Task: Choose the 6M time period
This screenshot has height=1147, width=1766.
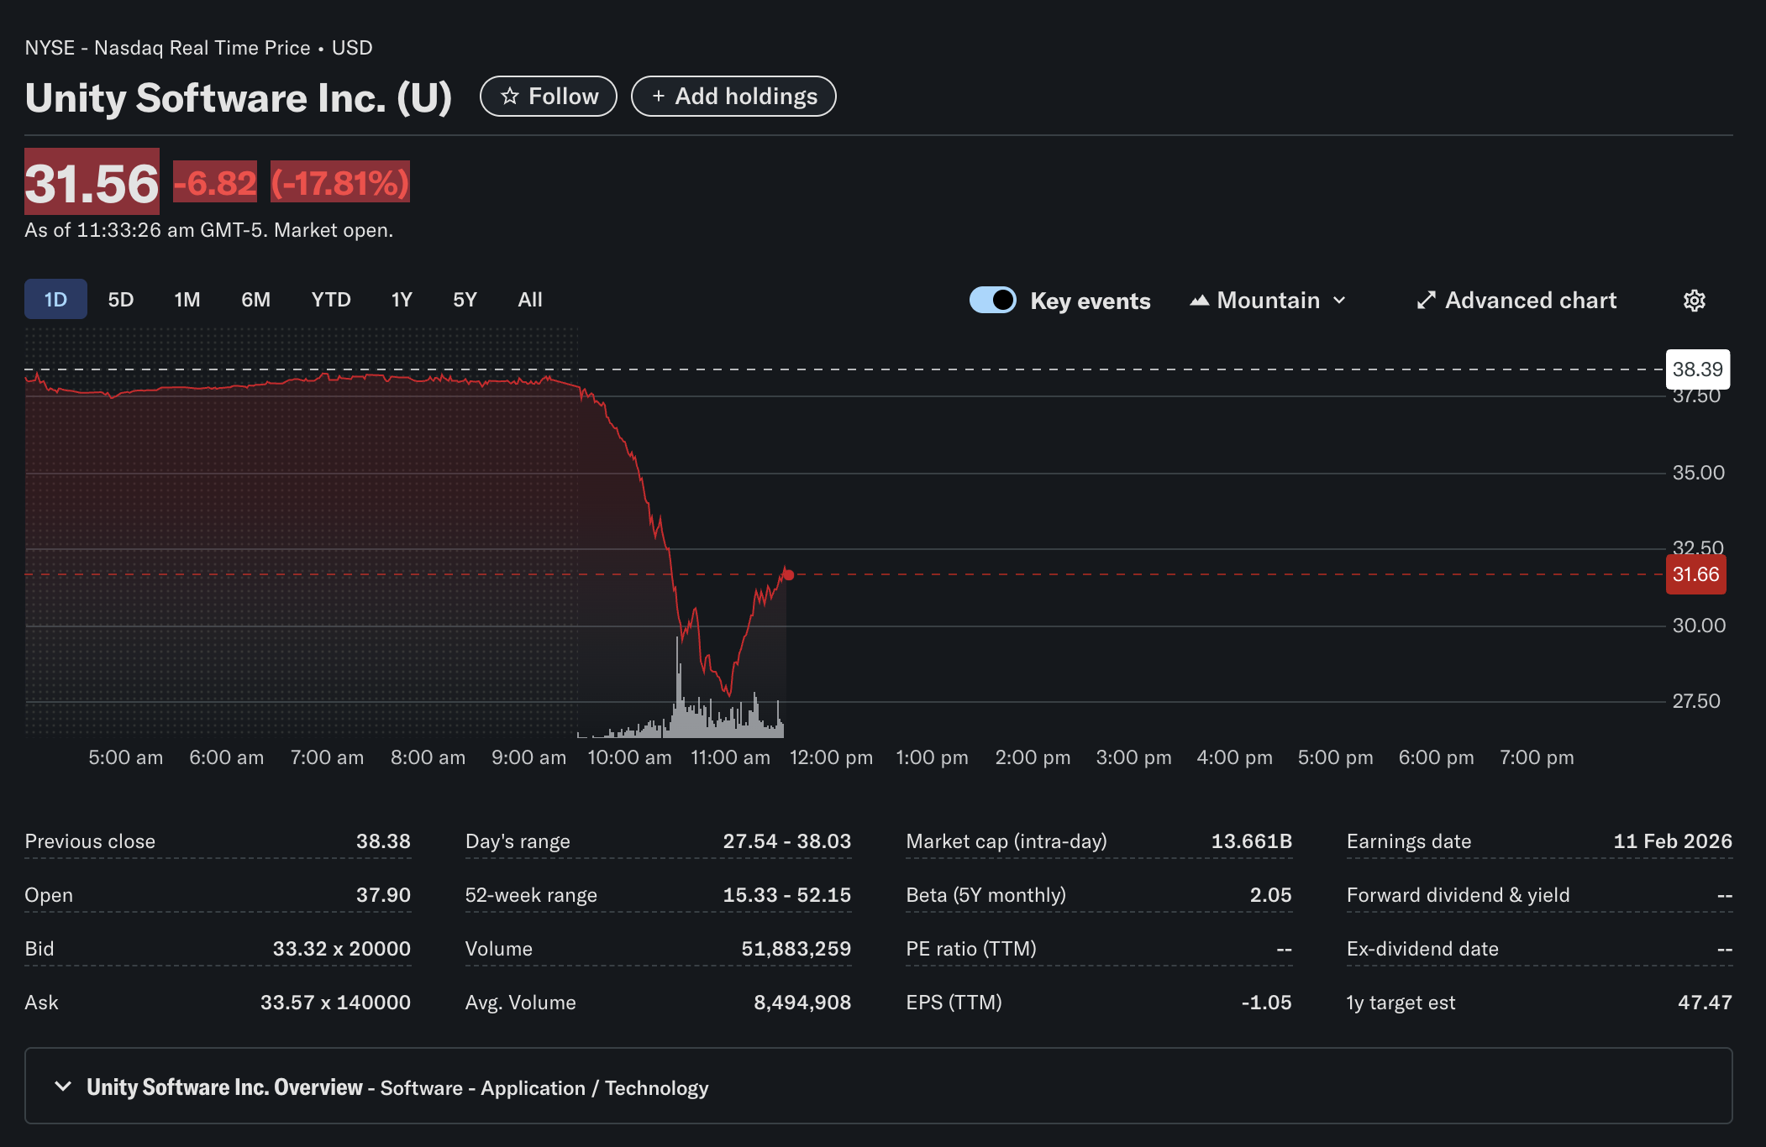Action: point(255,300)
